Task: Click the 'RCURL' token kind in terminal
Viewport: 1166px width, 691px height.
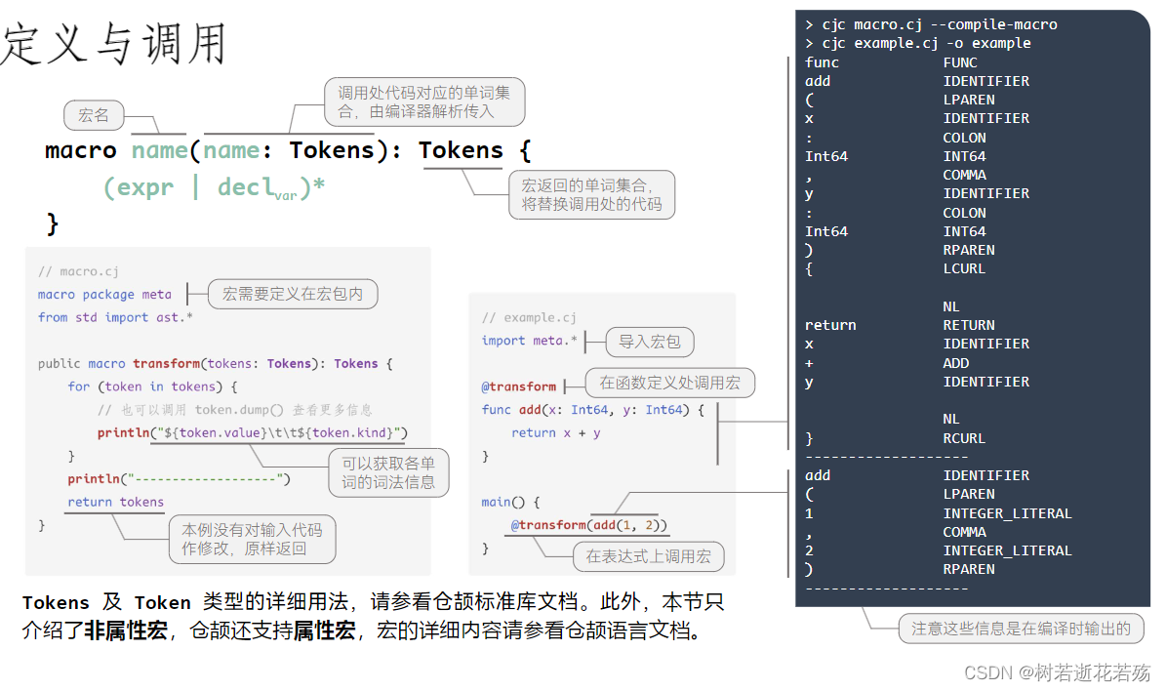Action: point(964,438)
